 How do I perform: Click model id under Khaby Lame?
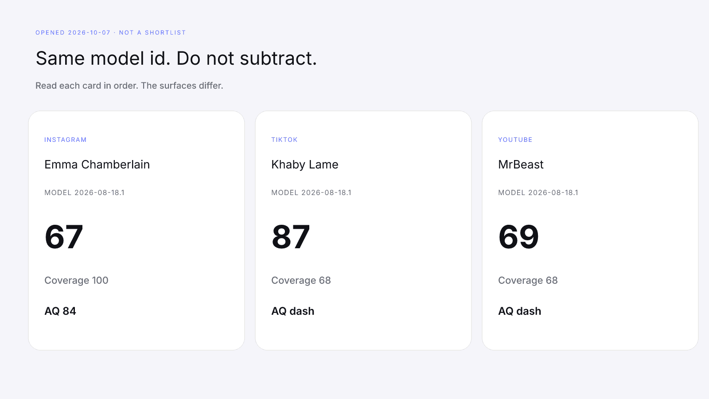pos(312,192)
